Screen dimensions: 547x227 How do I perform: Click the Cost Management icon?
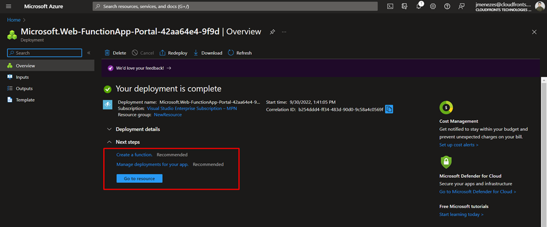446,107
